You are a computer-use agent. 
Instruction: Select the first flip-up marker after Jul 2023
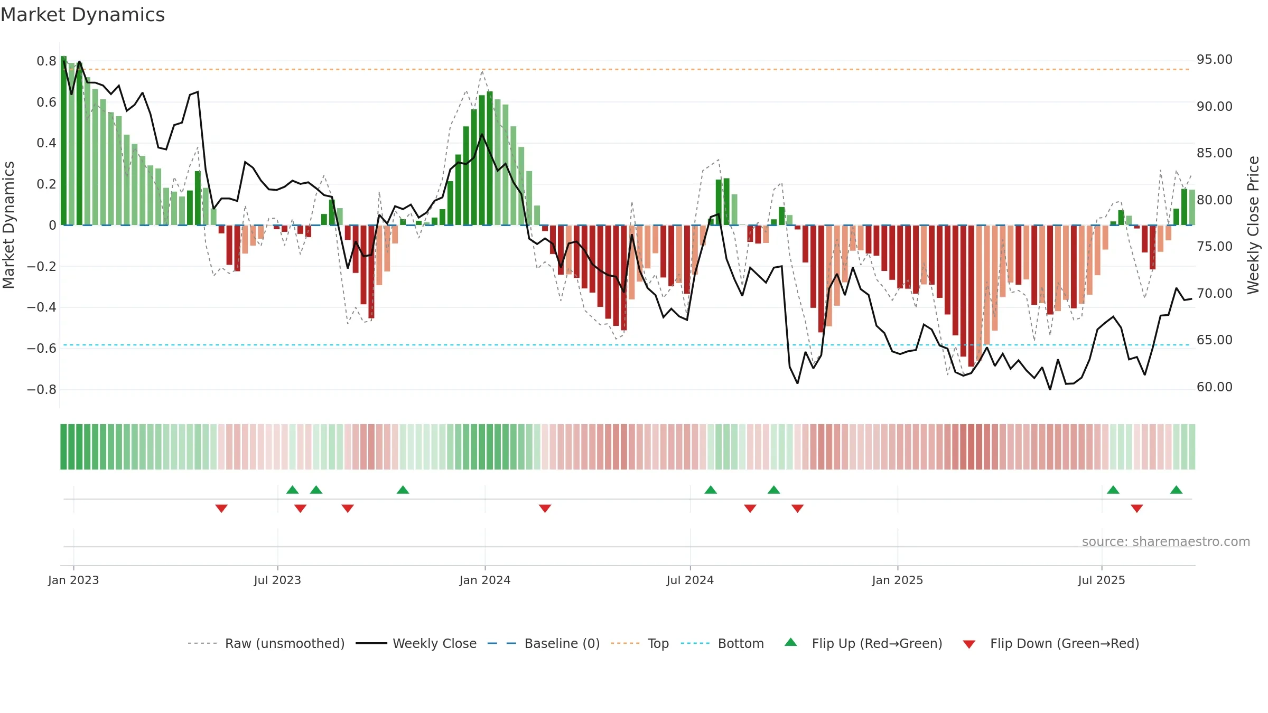coord(293,490)
